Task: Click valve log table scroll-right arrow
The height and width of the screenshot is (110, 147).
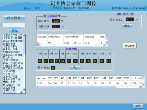Action: pos(104,45)
